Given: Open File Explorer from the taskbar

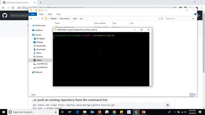Looking at the screenshot, I should pos(85,112).
